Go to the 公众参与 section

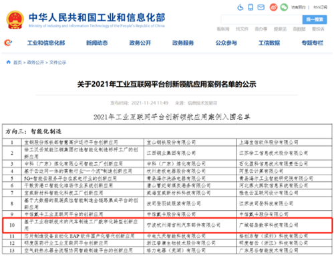pyautogui.click(x=226, y=43)
